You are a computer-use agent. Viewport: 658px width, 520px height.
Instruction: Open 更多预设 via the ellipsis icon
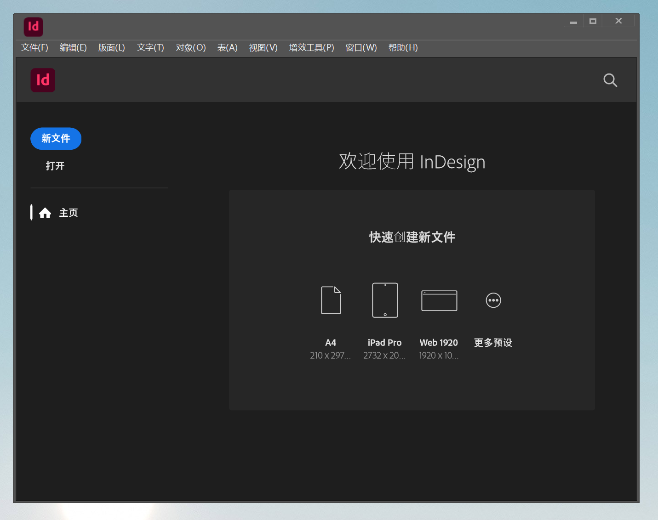(493, 300)
